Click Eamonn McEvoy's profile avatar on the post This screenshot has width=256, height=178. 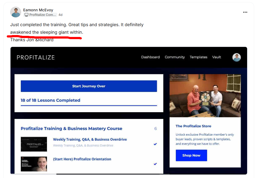16,12
